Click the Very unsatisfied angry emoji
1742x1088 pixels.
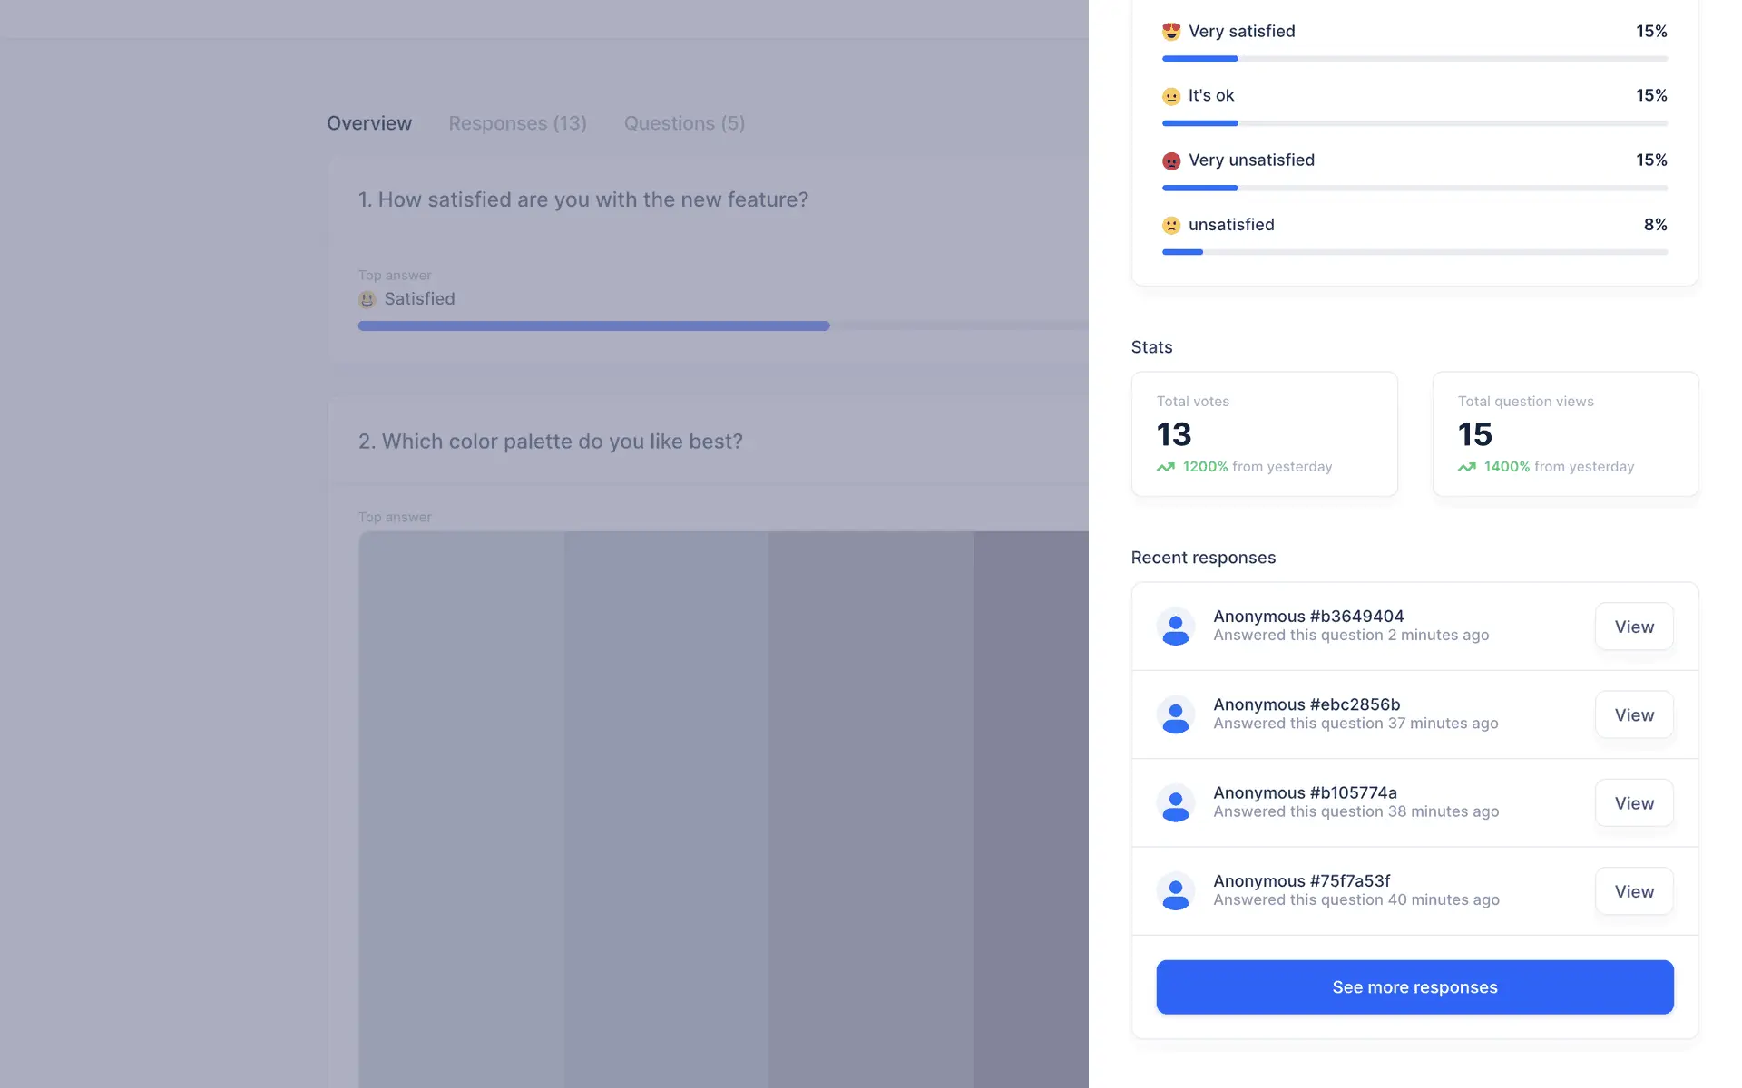(x=1170, y=160)
